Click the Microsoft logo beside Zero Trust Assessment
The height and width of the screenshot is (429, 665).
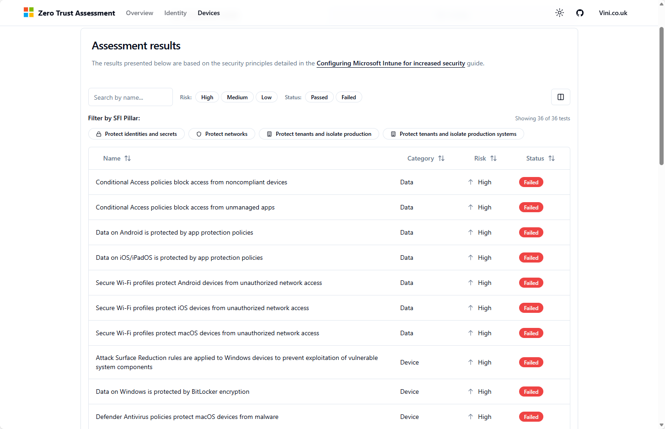tap(28, 13)
